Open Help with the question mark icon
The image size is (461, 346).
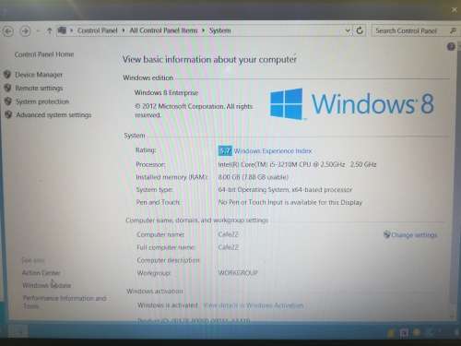point(451,47)
